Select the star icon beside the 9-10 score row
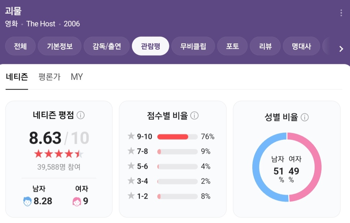This screenshot has height=223, width=350. pos(131,136)
